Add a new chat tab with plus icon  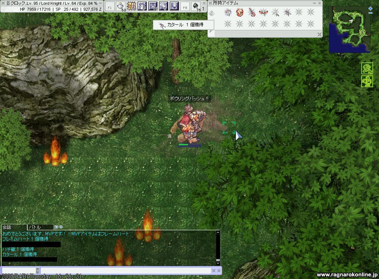[x=61, y=227]
